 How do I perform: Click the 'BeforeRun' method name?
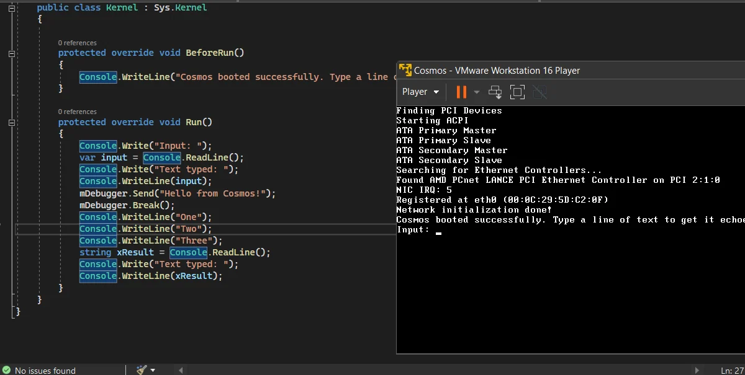(210, 53)
